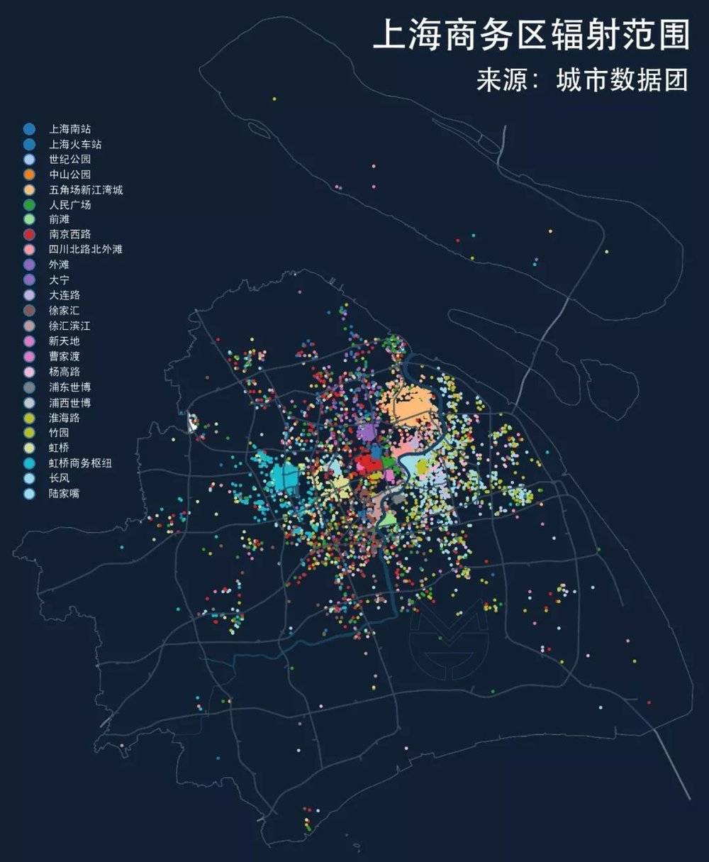
Task: Select the 人民广场 legend label
Action: [69, 205]
